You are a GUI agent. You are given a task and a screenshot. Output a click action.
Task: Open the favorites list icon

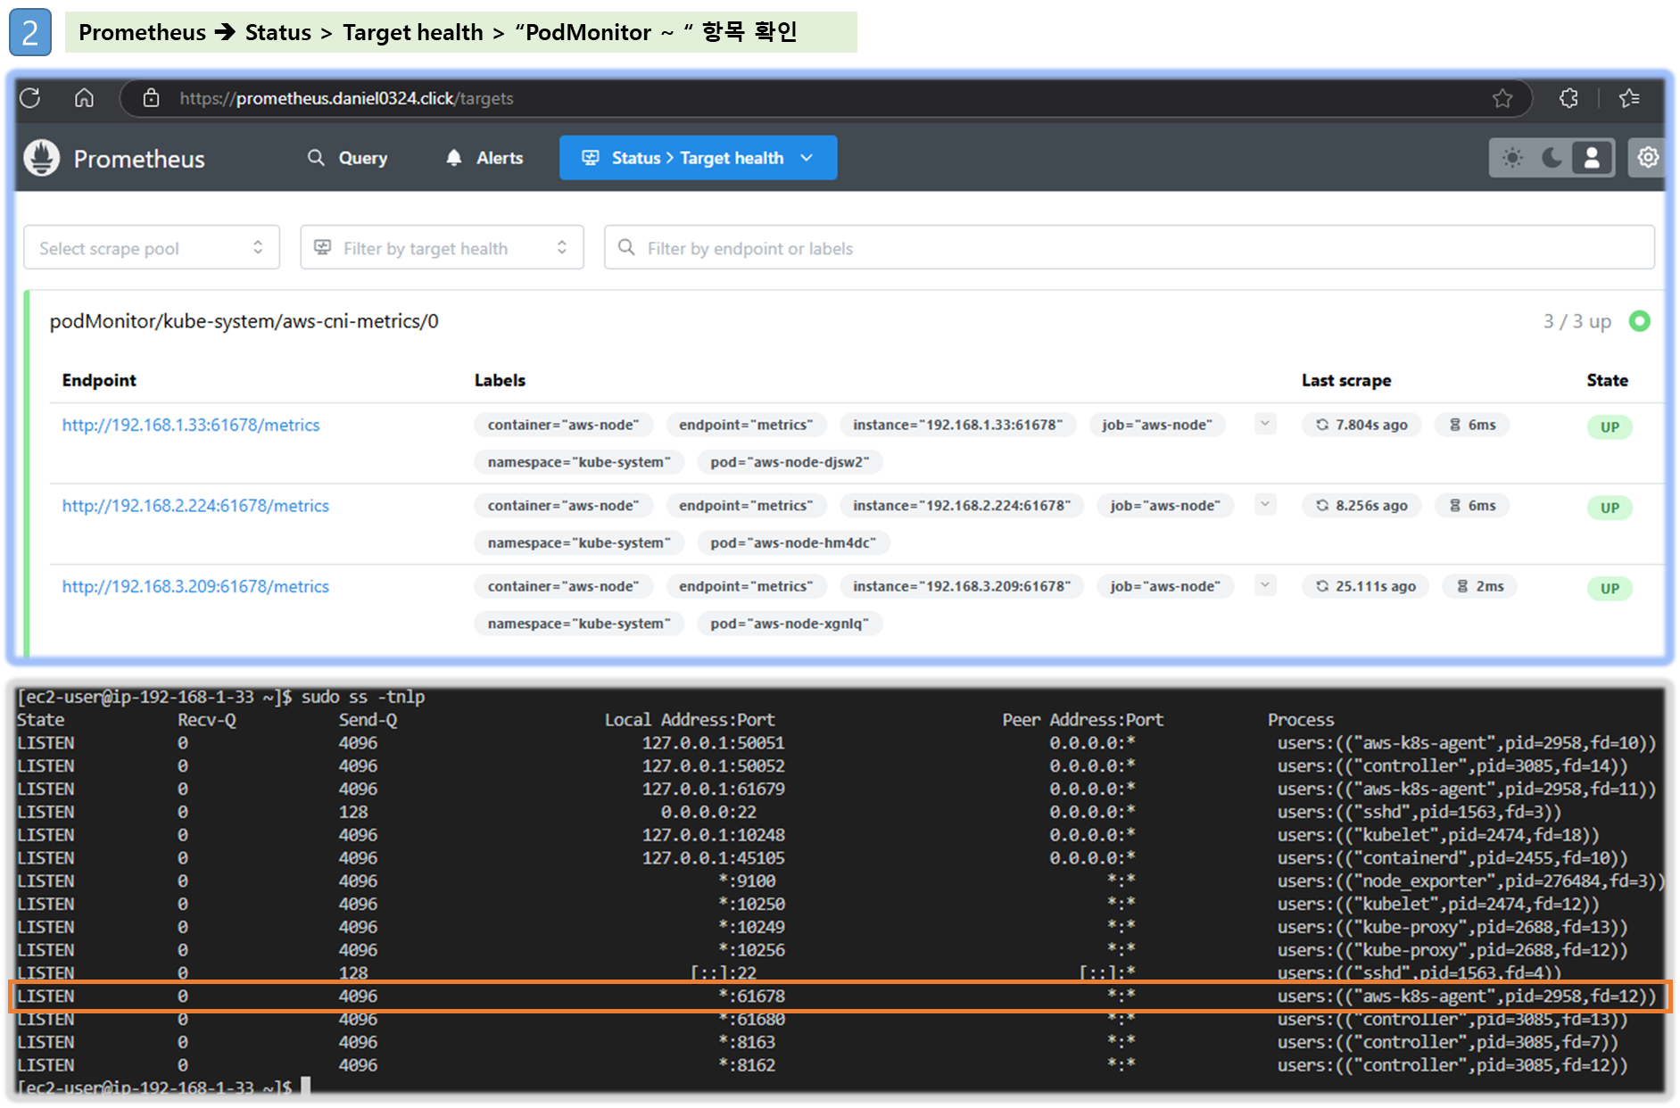pyautogui.click(x=1630, y=98)
